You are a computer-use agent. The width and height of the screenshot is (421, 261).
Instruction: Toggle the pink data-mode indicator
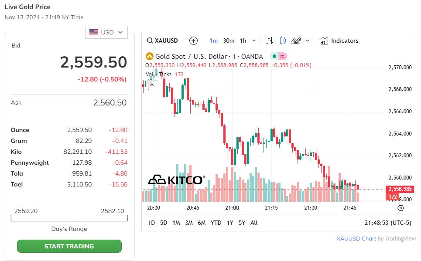point(282,56)
